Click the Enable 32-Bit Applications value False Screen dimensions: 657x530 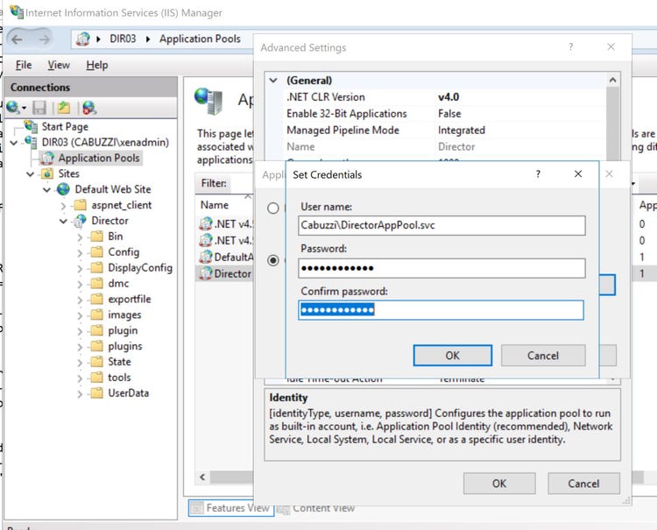point(449,114)
